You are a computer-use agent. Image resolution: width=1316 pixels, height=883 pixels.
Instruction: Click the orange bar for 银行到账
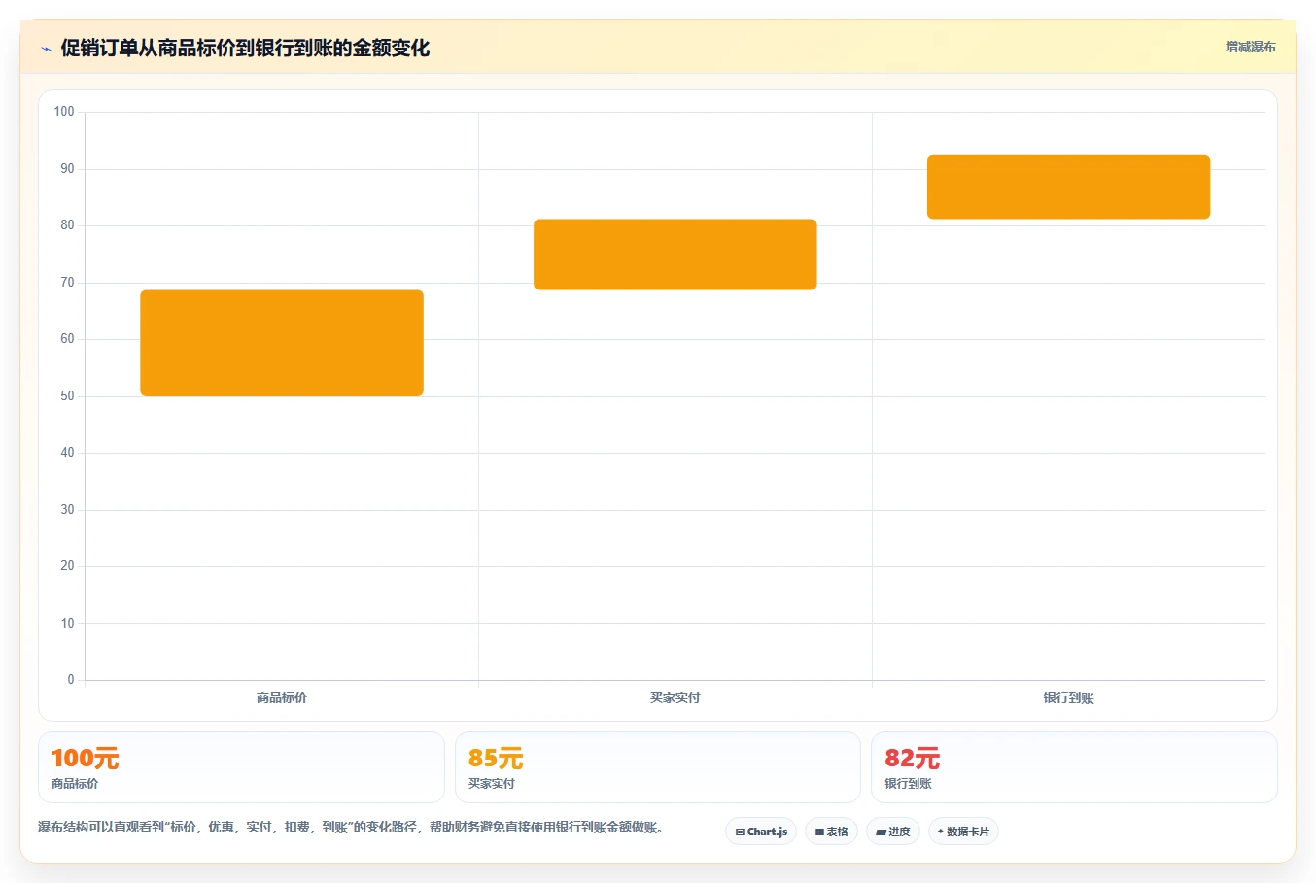tap(1068, 187)
